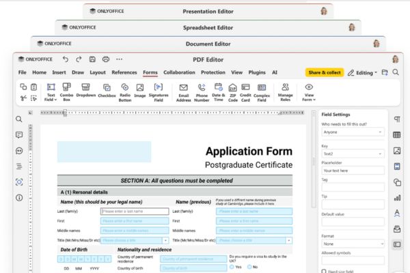This screenshot has height=273, width=410.
Task: Click the Last (family) legal name field
Action: 135,211
